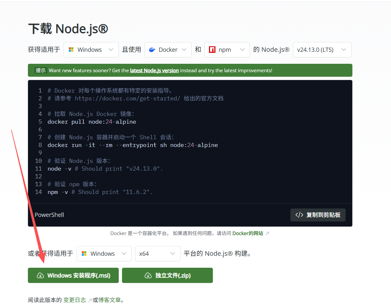This screenshot has height=304, width=391.
Task: Click the Windows logo icon in top dropdown
Action: 71,50
